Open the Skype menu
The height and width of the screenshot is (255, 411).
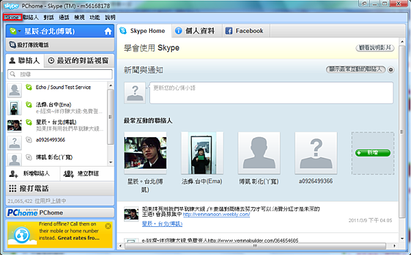tap(12, 17)
